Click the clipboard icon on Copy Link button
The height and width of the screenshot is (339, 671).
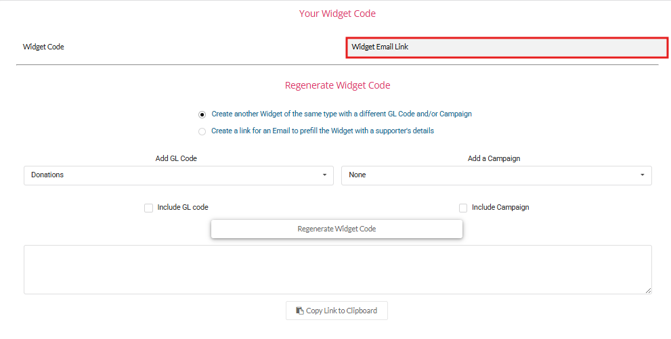coord(299,311)
